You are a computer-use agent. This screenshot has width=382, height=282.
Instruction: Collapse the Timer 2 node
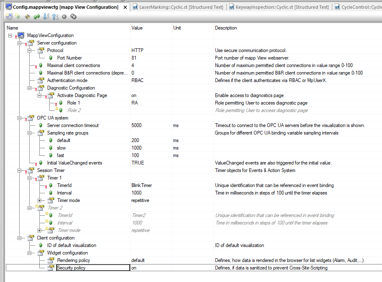(30, 208)
